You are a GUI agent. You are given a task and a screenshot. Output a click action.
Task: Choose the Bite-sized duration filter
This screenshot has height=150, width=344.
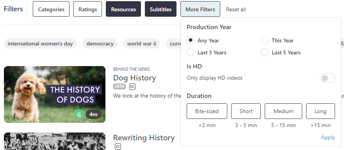coord(207,111)
